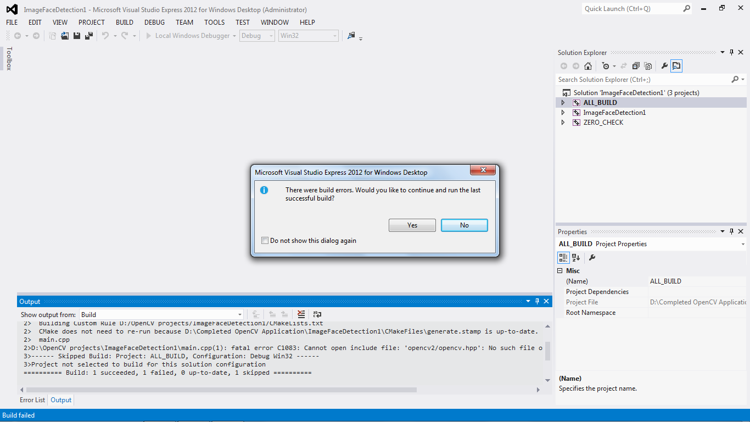This screenshot has height=422, width=750.
Task: Expand the ZERO_CHECK project
Action: (563, 123)
